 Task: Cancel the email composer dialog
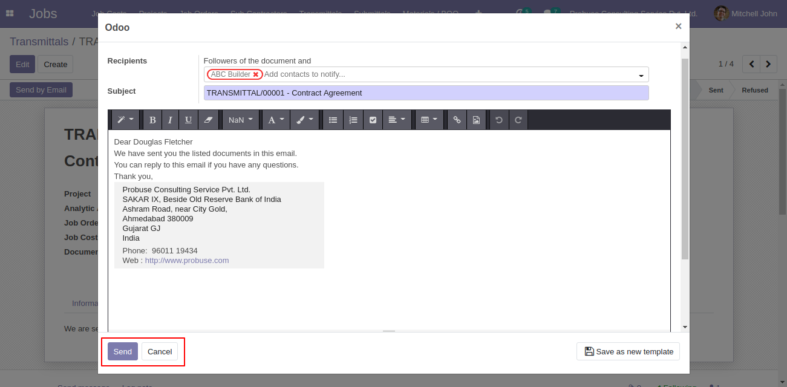(x=160, y=351)
